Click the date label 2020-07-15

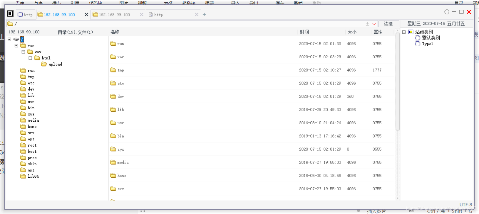pos(434,24)
